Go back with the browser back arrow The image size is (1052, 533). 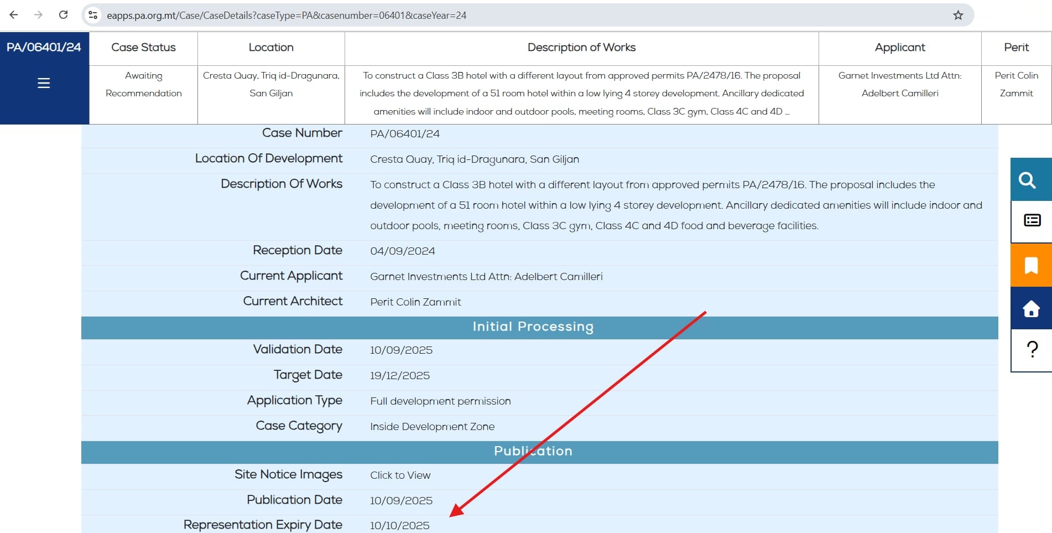tap(14, 15)
